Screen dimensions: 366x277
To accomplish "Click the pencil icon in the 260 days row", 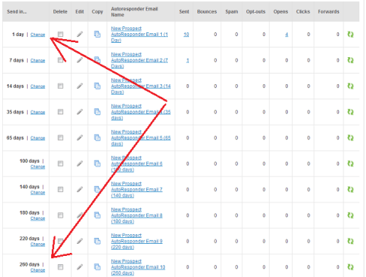I will point(80,267).
